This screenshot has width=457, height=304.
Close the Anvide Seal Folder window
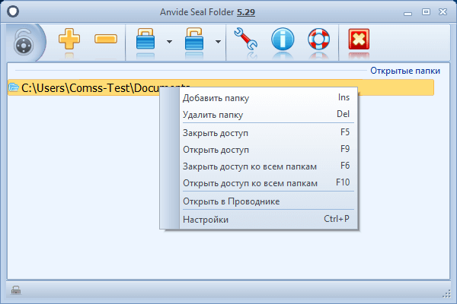pos(443,12)
